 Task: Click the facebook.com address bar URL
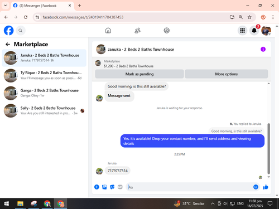(83, 17)
